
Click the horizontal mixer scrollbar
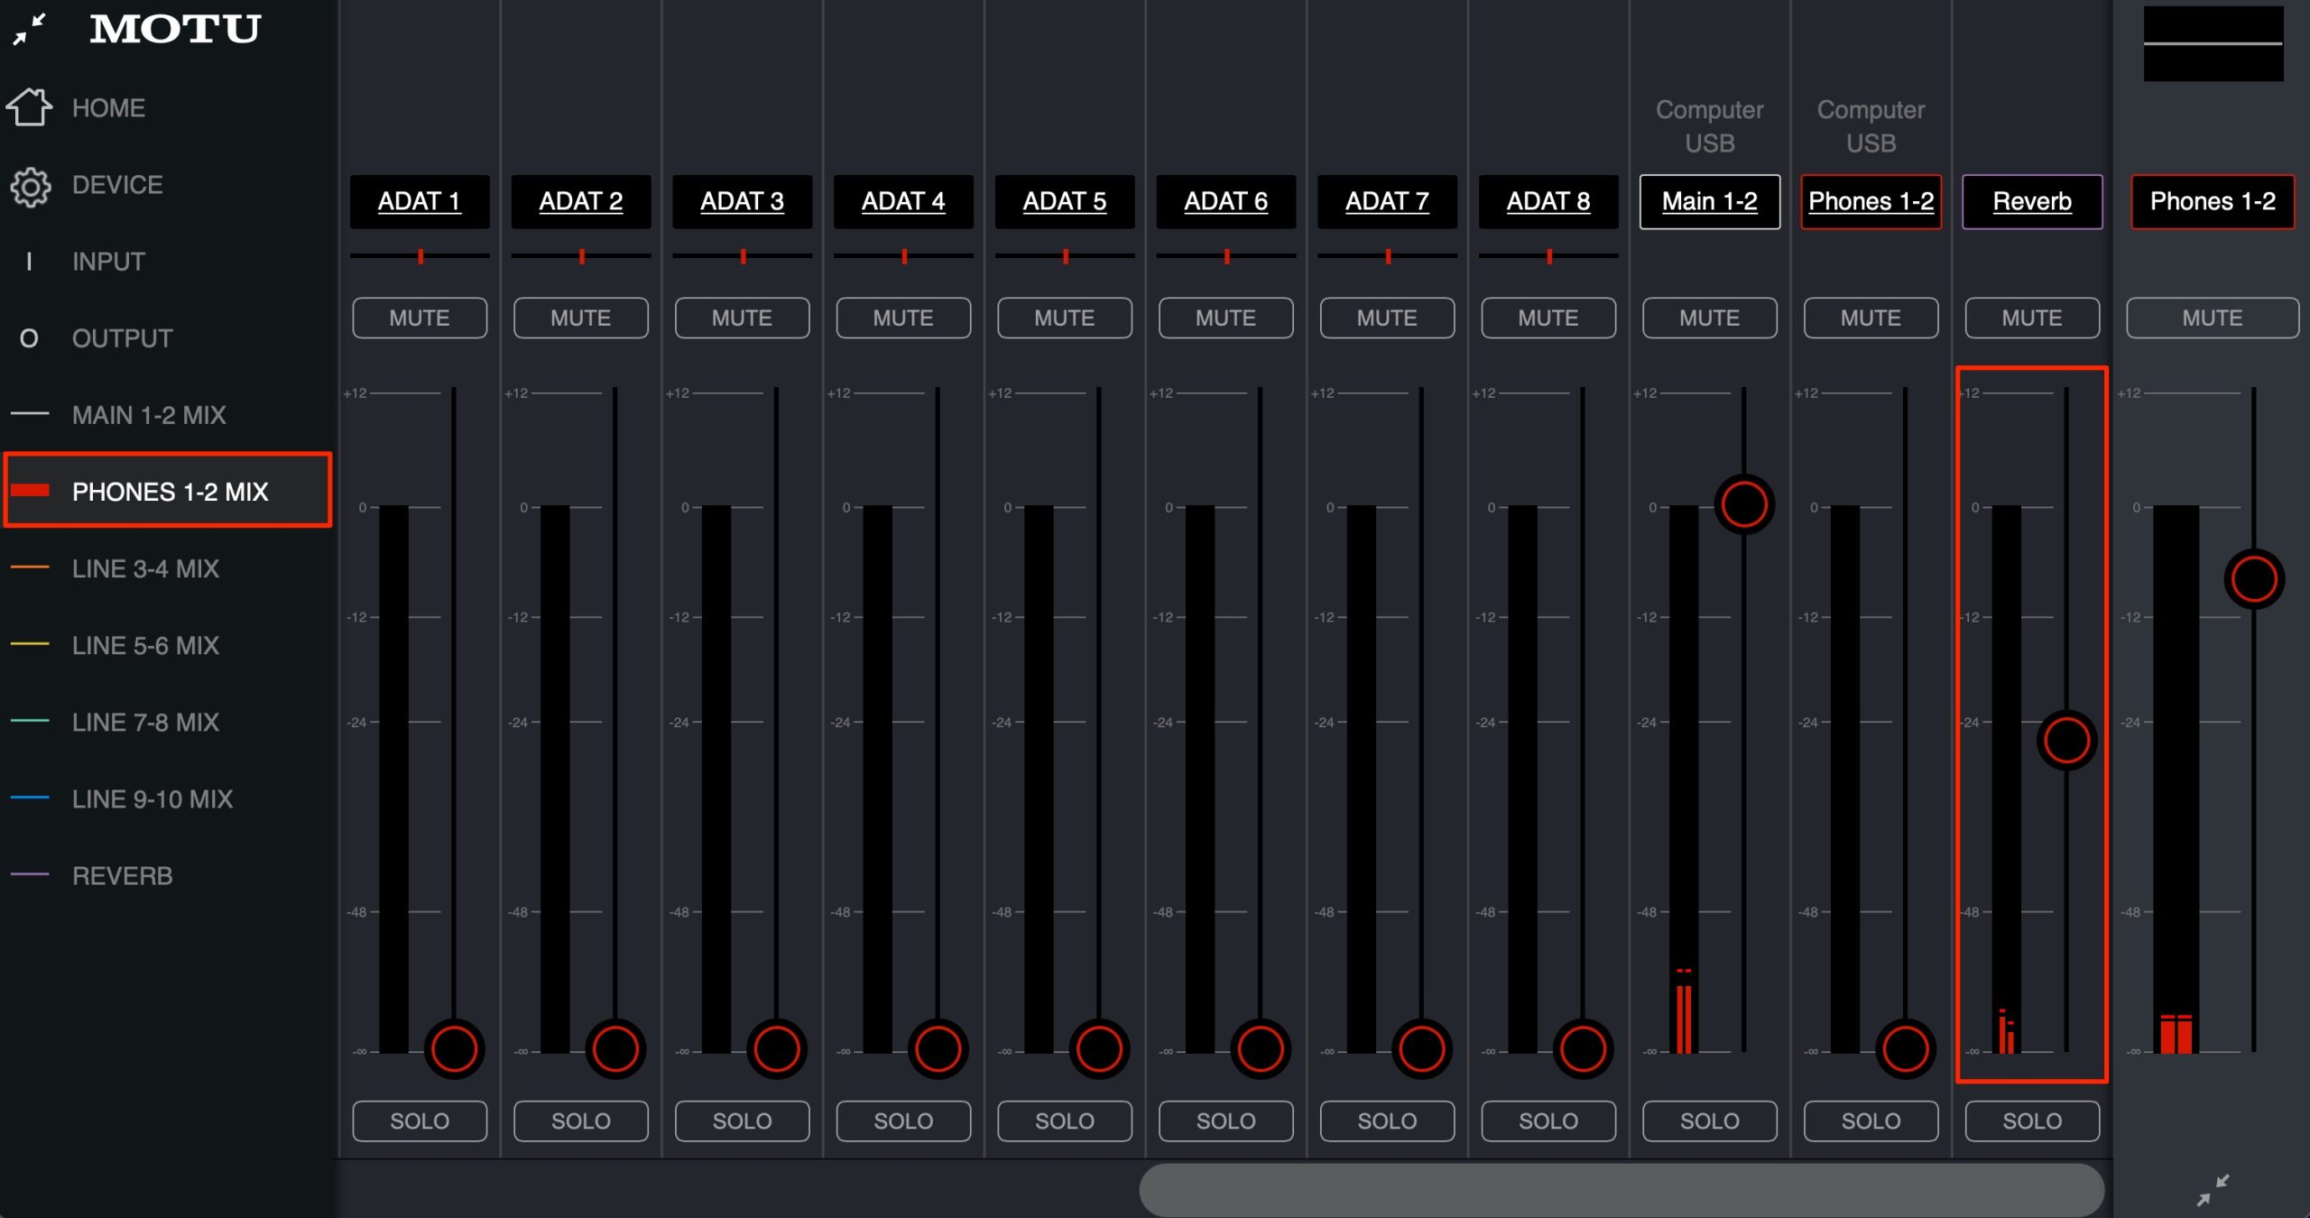(1622, 1189)
